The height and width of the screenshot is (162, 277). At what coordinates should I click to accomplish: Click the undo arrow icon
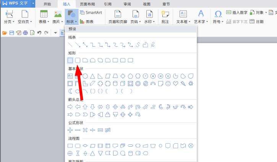pyautogui.click(x=39, y=33)
